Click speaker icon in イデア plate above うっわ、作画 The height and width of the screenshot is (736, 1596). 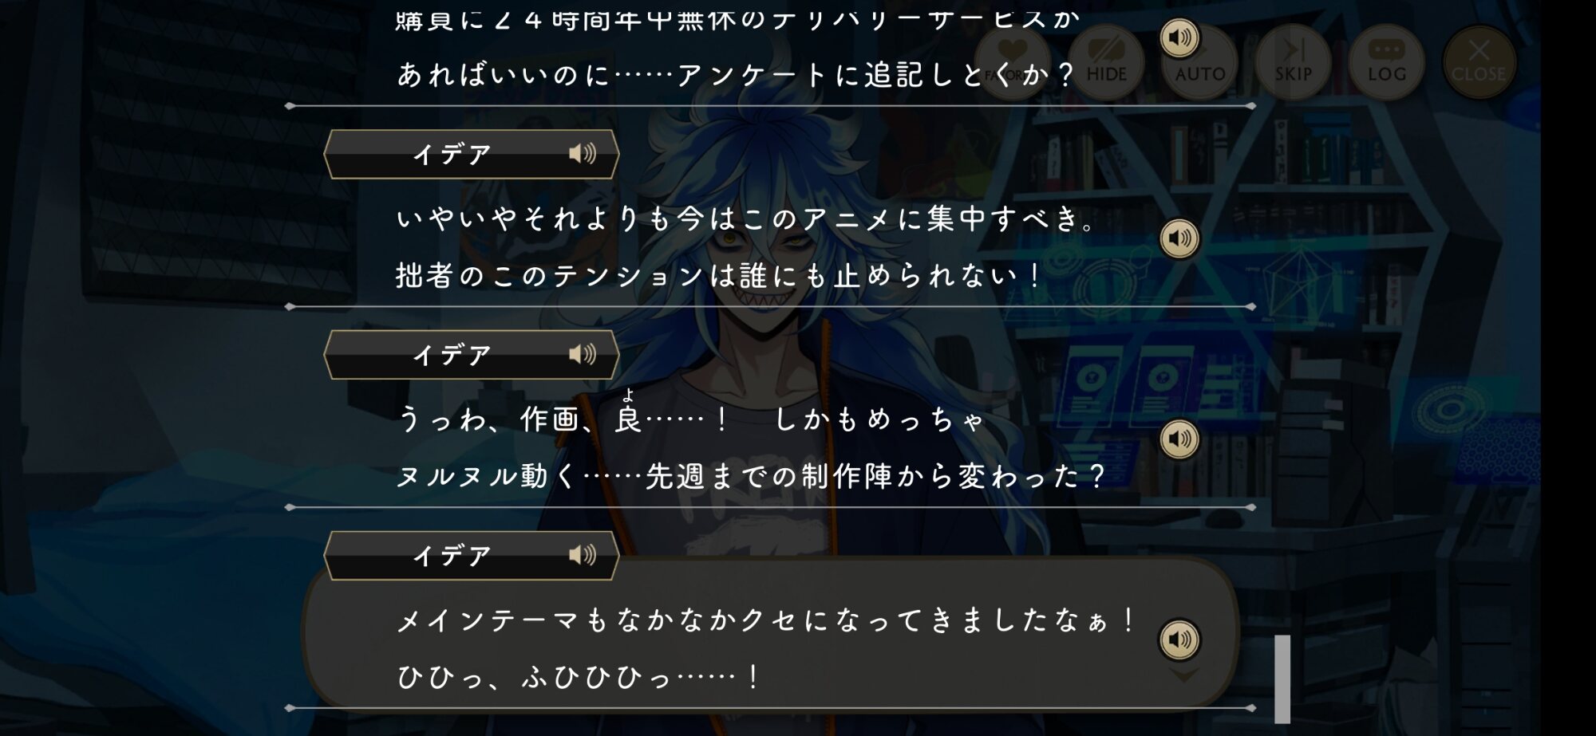click(x=583, y=354)
